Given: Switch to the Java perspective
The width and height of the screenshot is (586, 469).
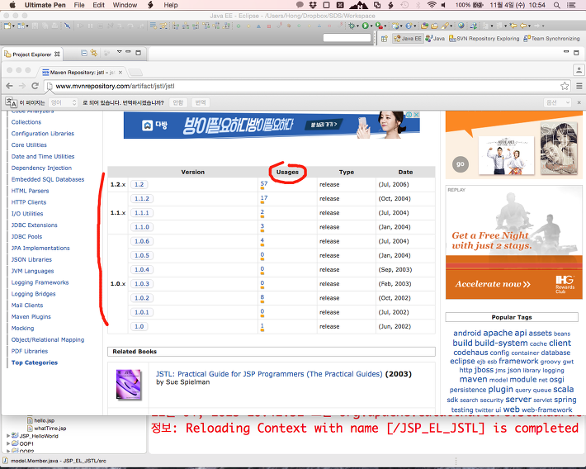Looking at the screenshot, I should pyautogui.click(x=435, y=39).
